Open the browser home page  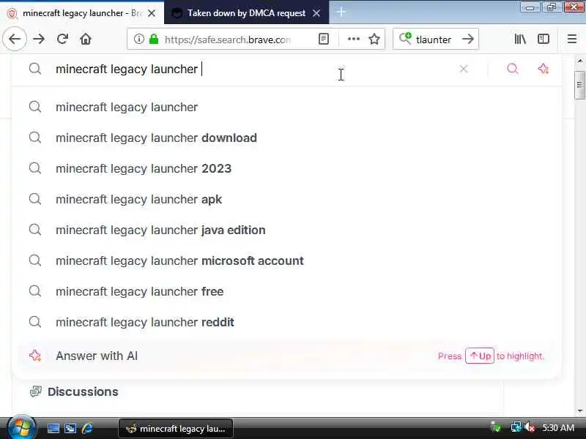click(x=86, y=39)
